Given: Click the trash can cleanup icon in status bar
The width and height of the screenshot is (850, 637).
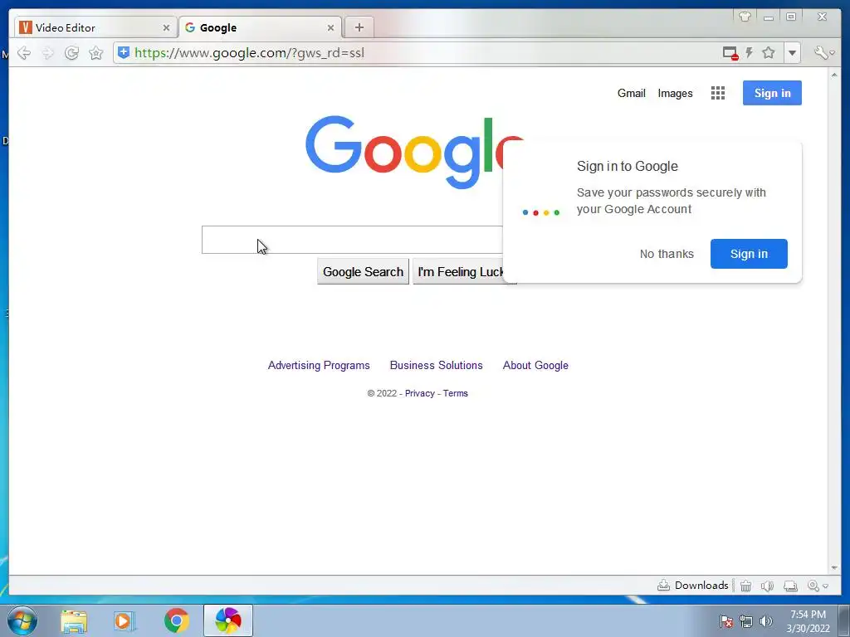Looking at the screenshot, I should (x=746, y=586).
